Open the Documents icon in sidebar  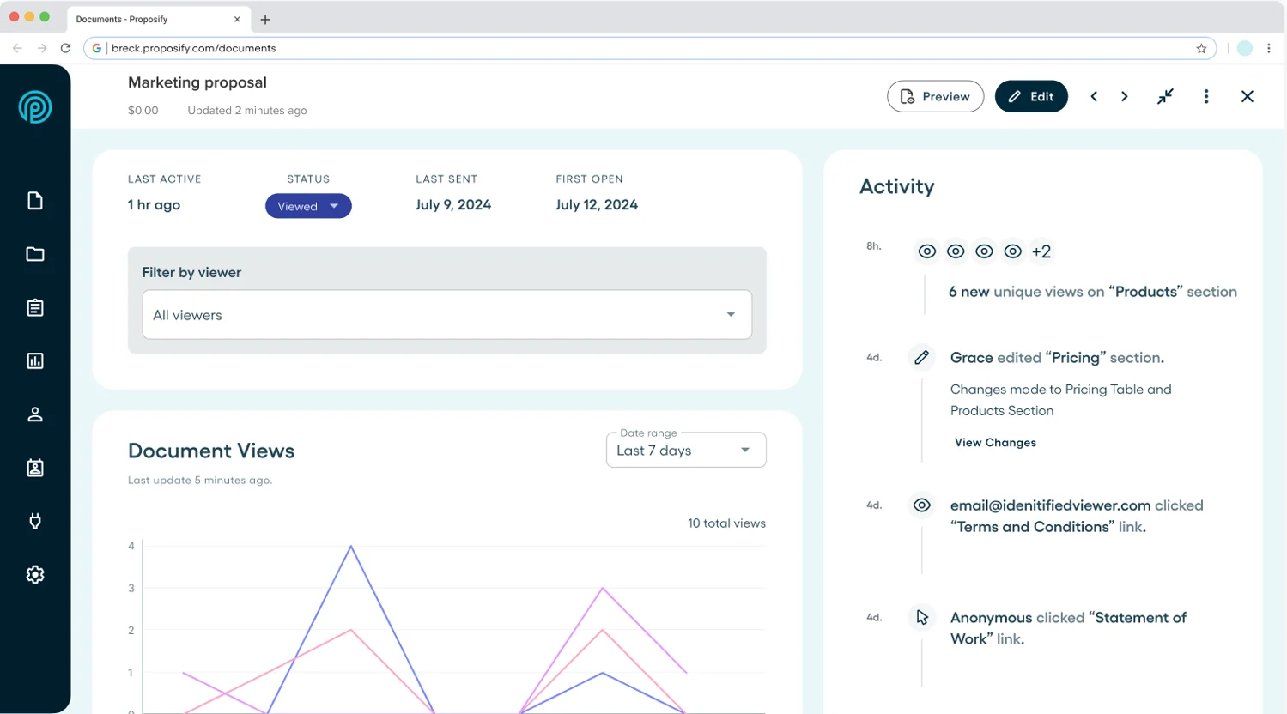pyautogui.click(x=35, y=201)
